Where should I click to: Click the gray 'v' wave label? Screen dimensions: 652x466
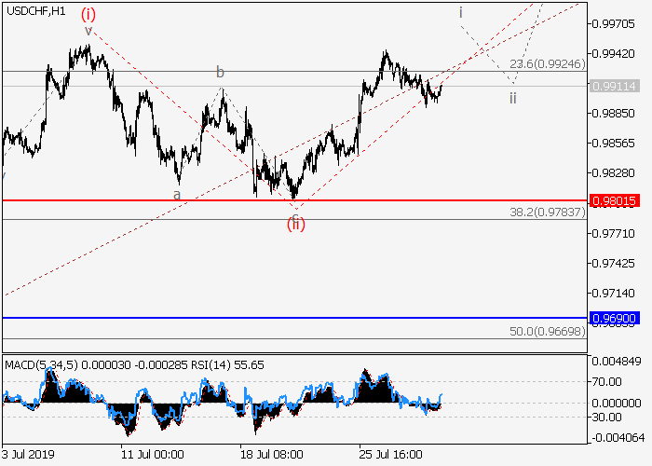88,31
